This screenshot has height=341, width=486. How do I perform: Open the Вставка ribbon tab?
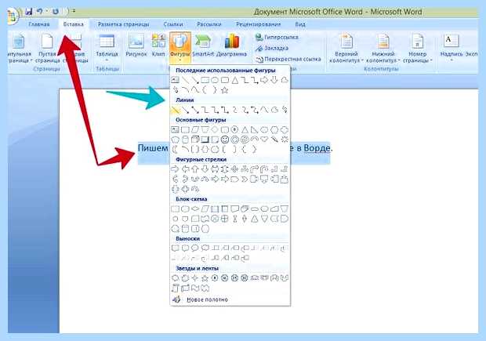pyautogui.click(x=74, y=24)
